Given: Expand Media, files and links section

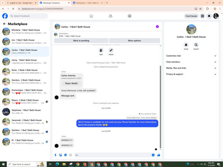Looking at the screenshot, I should pyautogui.click(x=191, y=68).
